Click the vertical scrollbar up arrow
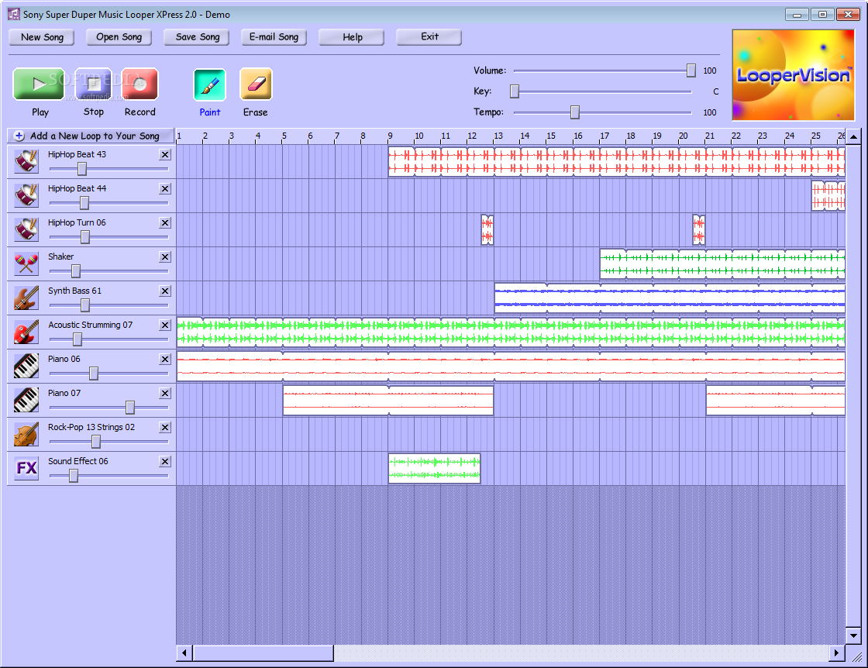The image size is (868, 668). point(853,136)
